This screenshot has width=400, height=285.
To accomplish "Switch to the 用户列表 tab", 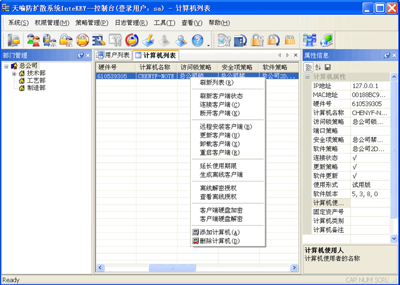I will pyautogui.click(x=114, y=55).
